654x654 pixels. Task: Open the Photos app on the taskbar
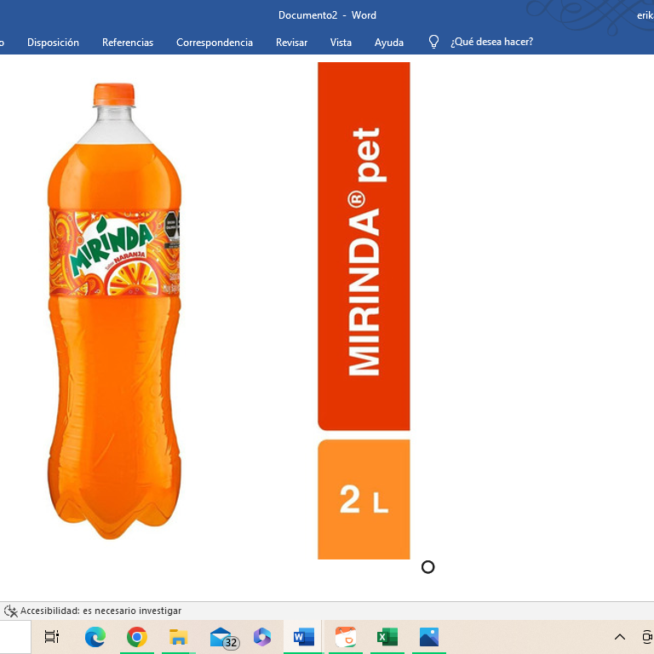429,637
